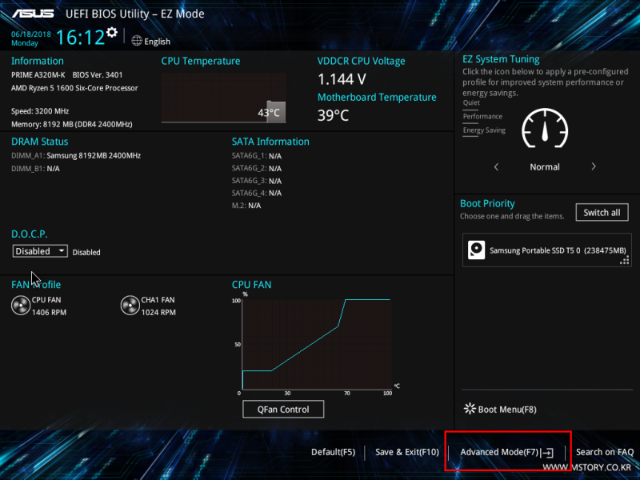Click the EZ System Tuning gauge icon
Viewport: 640px width, 480px height.
pos(545,128)
